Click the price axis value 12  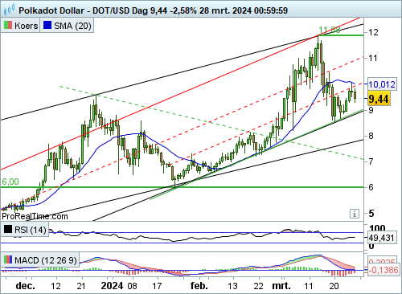point(374,32)
